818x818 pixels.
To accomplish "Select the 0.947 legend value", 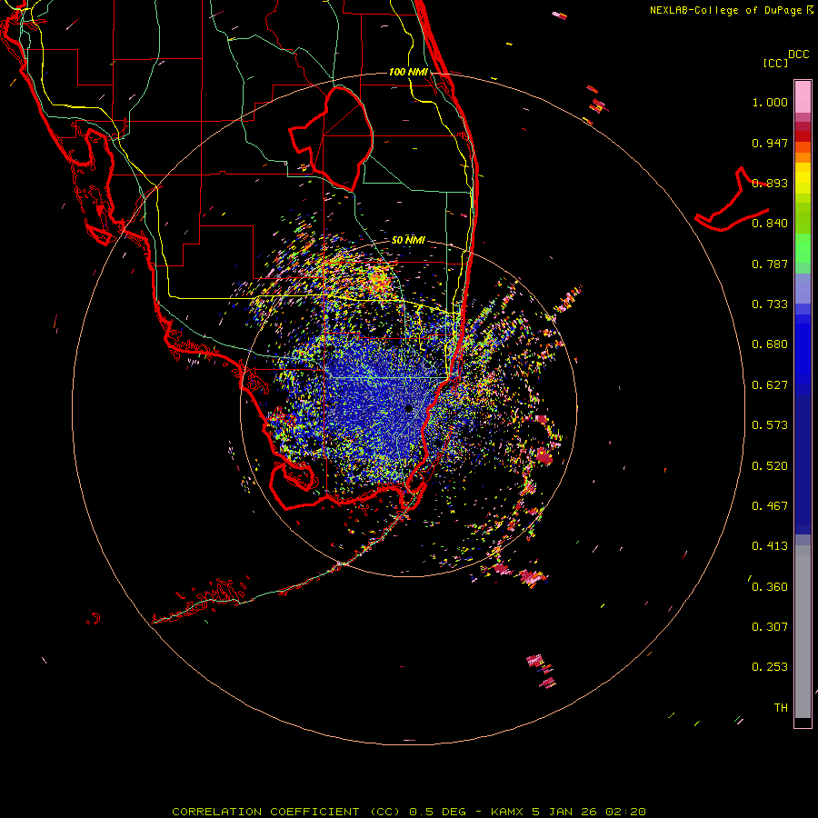I will pos(770,143).
